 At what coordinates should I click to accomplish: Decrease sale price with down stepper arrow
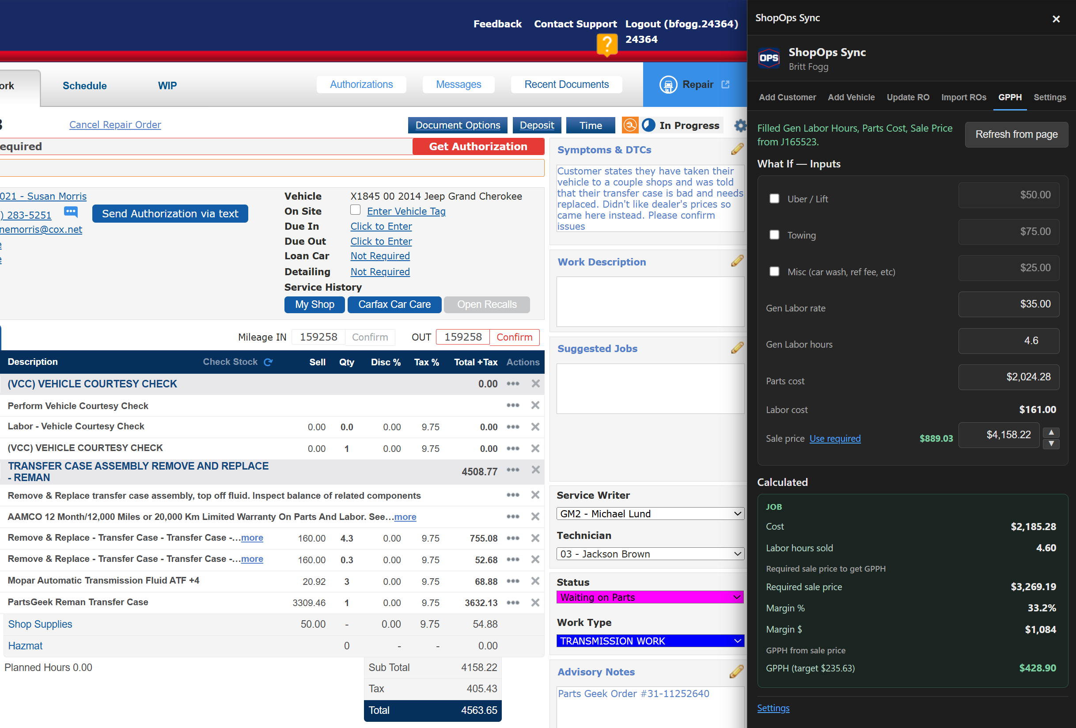[1051, 444]
